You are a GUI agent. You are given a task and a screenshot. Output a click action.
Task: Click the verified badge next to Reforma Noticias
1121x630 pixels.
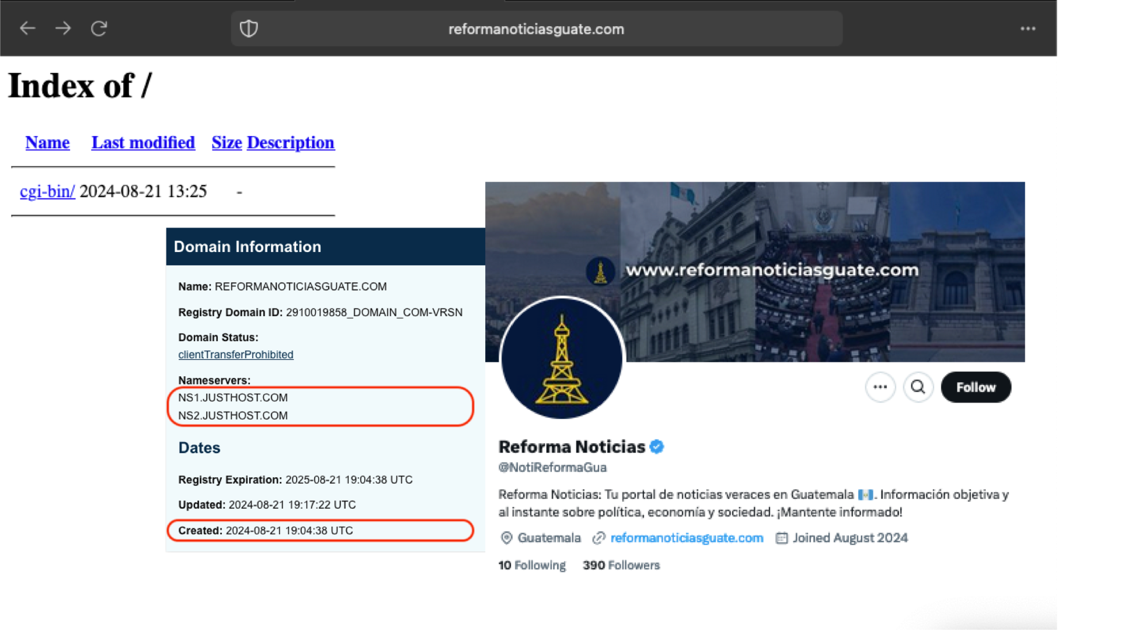[x=657, y=446]
